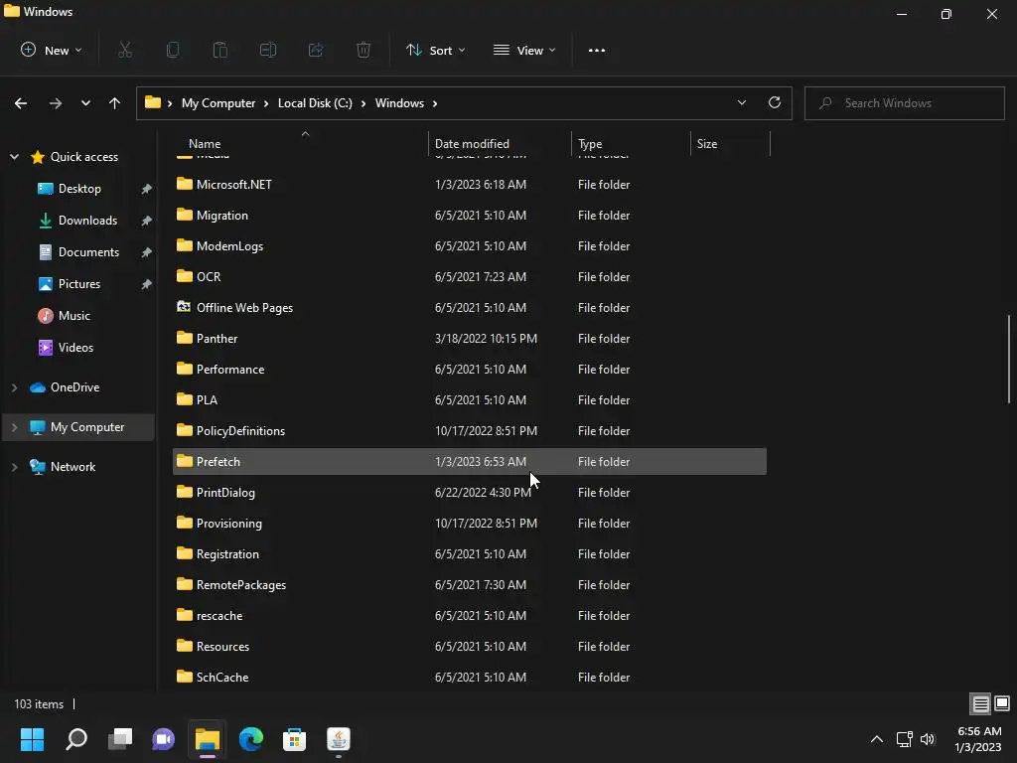Show hidden system tray icons
Screen dimensions: 1017x763
tap(877, 739)
